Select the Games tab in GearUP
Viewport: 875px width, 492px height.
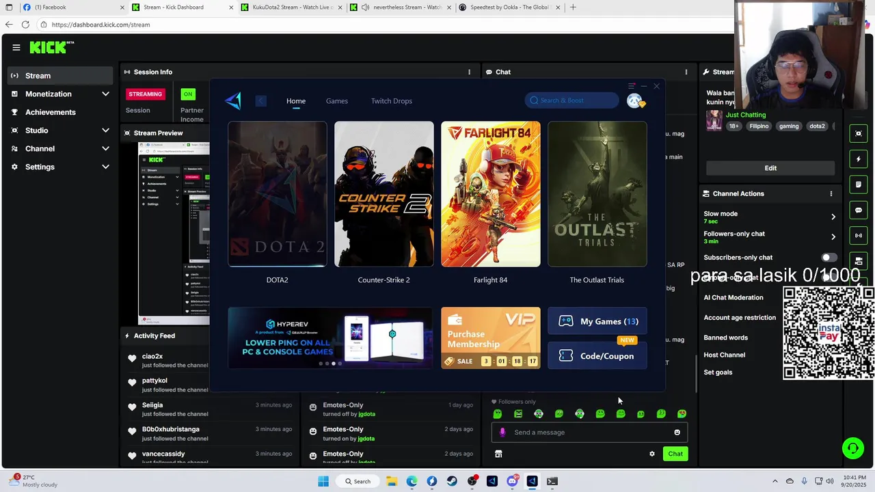pos(337,101)
